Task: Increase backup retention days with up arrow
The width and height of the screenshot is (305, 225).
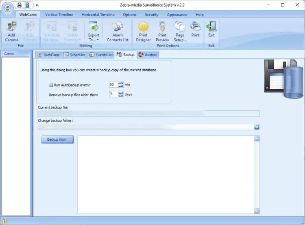Action: (121, 93)
